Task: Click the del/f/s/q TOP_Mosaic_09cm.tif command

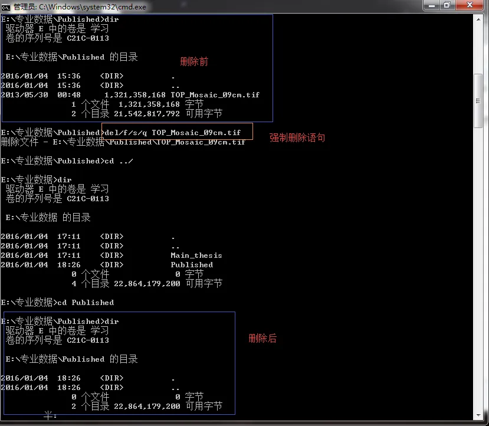Action: (x=172, y=133)
